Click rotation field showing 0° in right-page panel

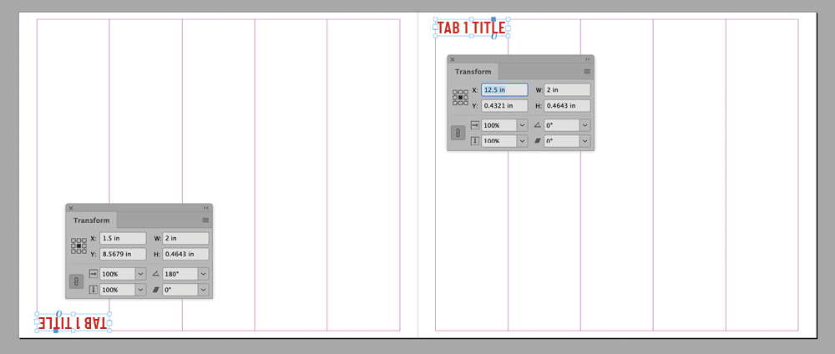point(562,125)
